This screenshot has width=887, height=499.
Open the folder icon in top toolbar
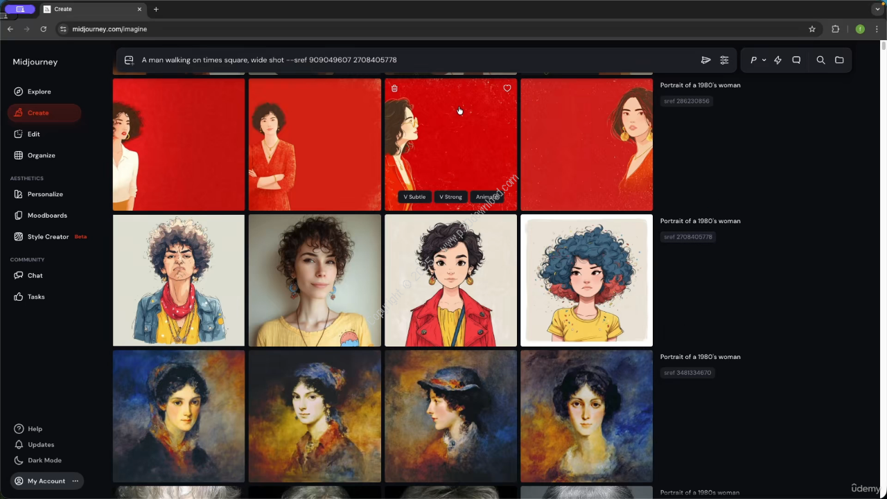point(839,60)
